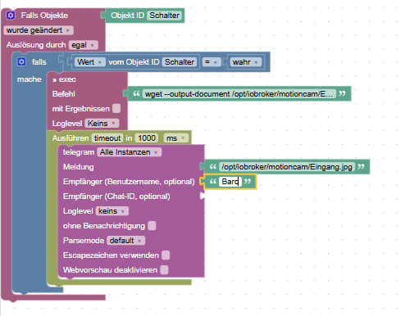This screenshot has width=405, height=316.
Task: Open Parsemode 'default' dropdown
Action: coord(125,241)
